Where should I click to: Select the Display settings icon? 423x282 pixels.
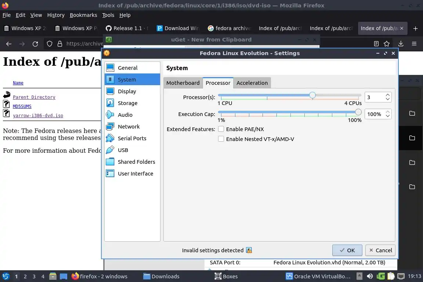[110, 91]
